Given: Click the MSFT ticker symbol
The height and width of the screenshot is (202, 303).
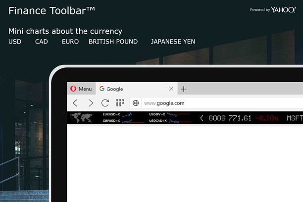Looking at the screenshot, I should pyautogui.click(x=295, y=118).
